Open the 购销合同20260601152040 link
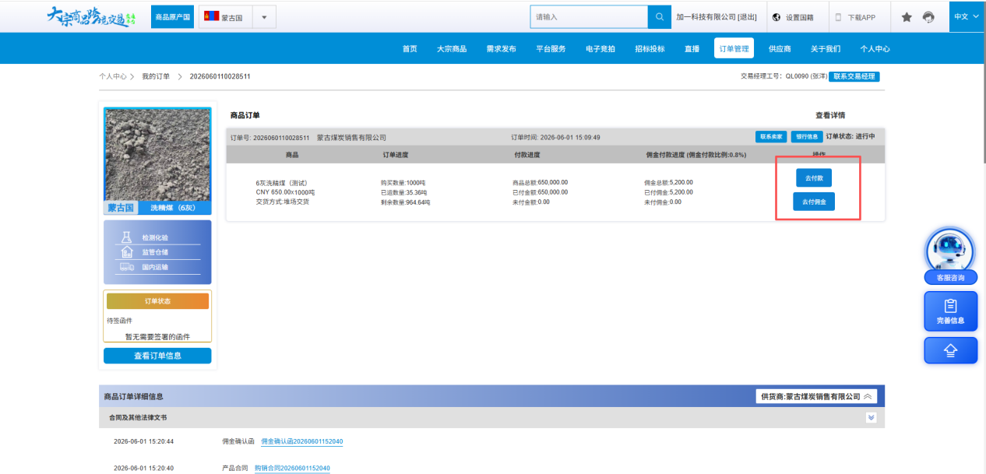 point(292,469)
